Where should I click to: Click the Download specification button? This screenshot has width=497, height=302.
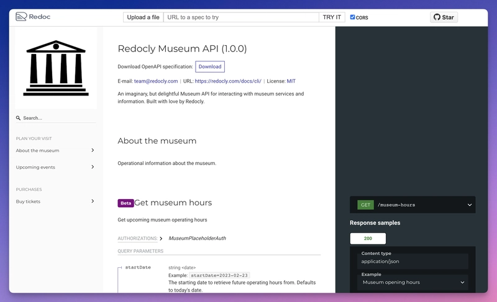[x=210, y=67]
